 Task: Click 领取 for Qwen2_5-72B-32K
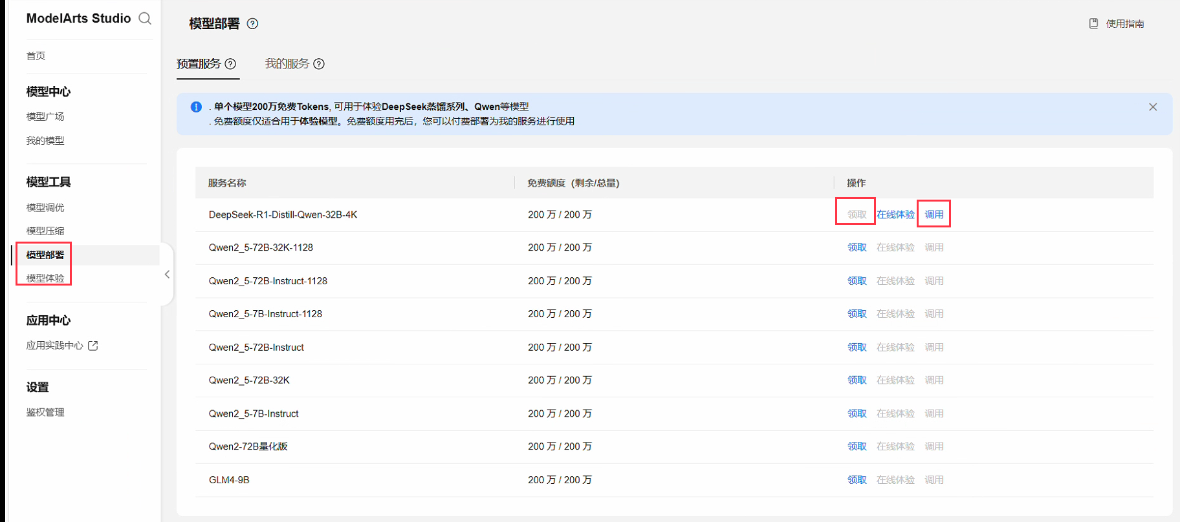click(857, 381)
